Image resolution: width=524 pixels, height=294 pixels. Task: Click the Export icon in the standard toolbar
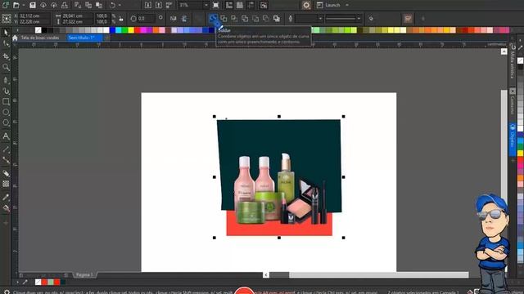[158, 5]
